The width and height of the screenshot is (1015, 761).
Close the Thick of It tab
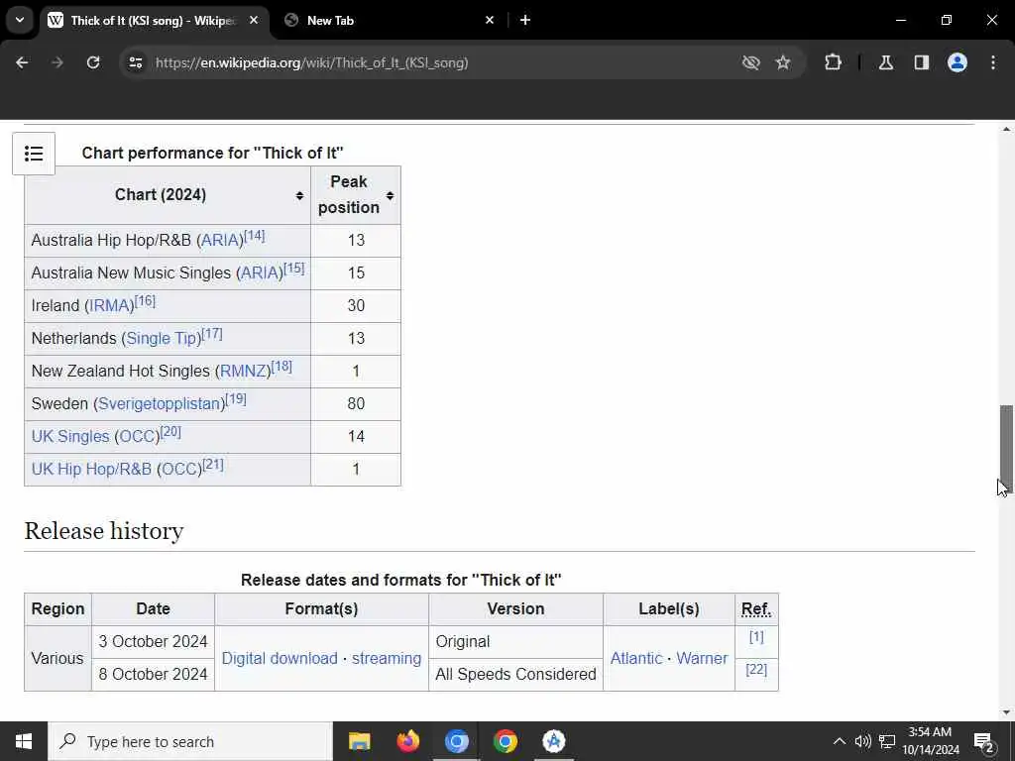(x=254, y=20)
